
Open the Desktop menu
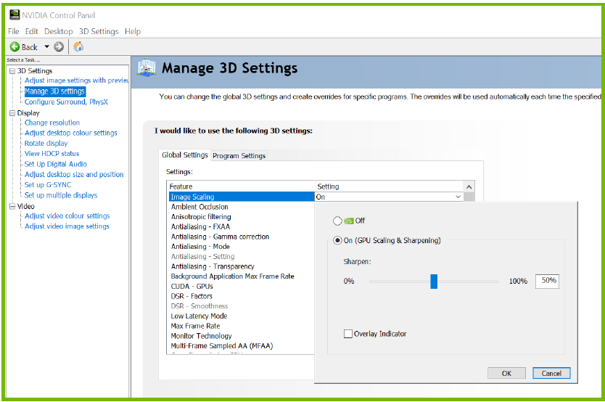coord(58,31)
